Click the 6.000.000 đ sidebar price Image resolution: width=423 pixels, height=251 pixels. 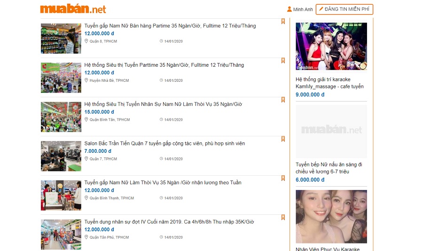pyautogui.click(x=310, y=180)
